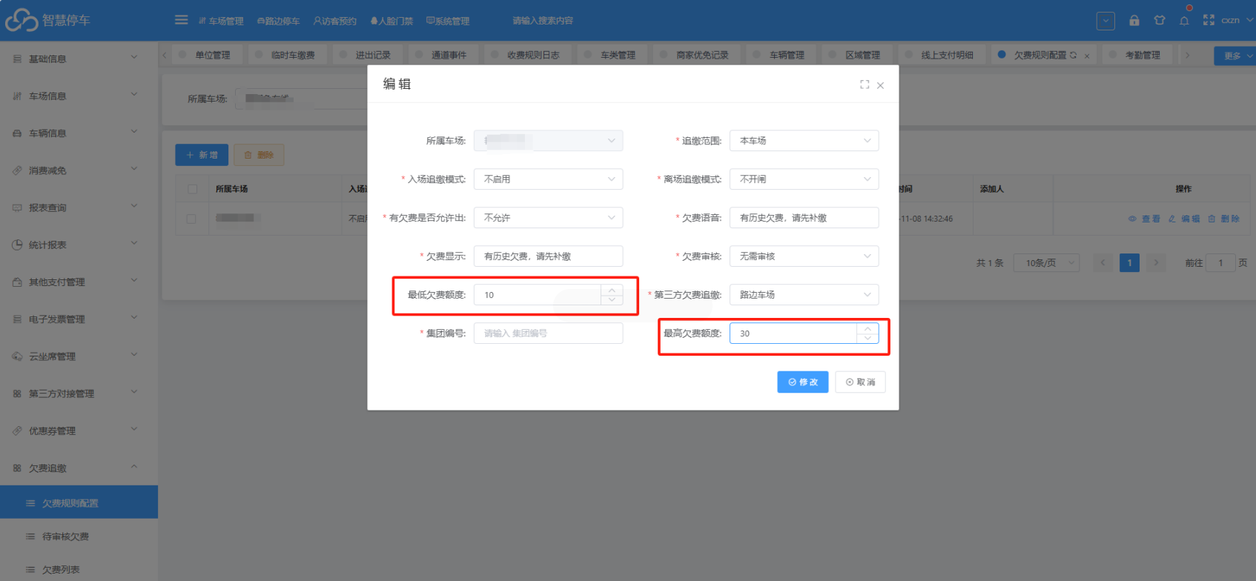This screenshot has height=581, width=1256.
Task: Open the 入场追缴模式 dropdown
Action: (x=549, y=179)
